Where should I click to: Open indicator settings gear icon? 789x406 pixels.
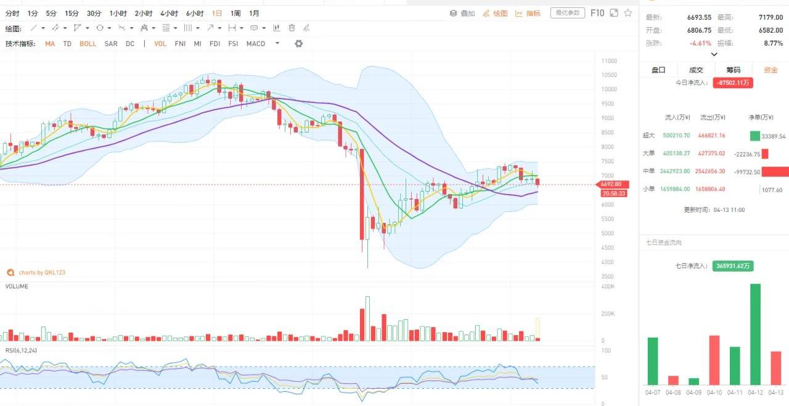point(299,44)
